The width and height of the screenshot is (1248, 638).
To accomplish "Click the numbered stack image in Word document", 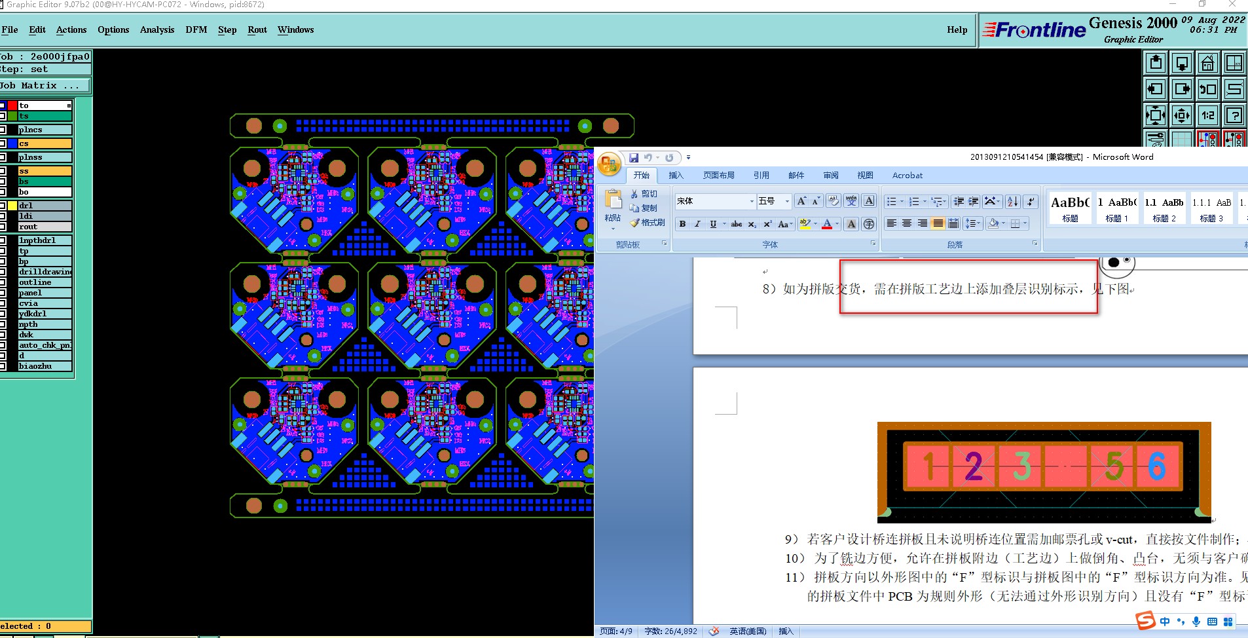I will click(1044, 472).
